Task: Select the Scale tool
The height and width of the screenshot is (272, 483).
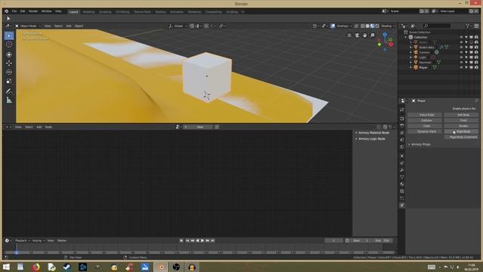Action: click(9, 81)
